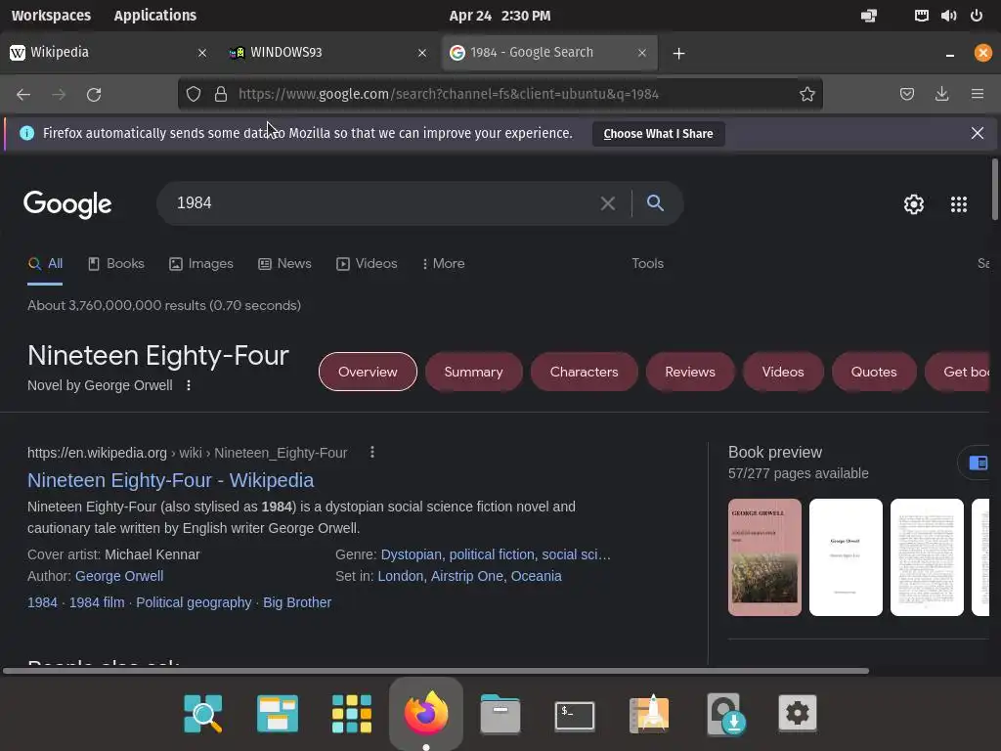The image size is (1001, 751).
Task: Open search Tools options
Action: click(x=647, y=263)
